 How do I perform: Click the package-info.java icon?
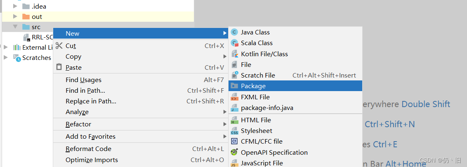(x=235, y=108)
